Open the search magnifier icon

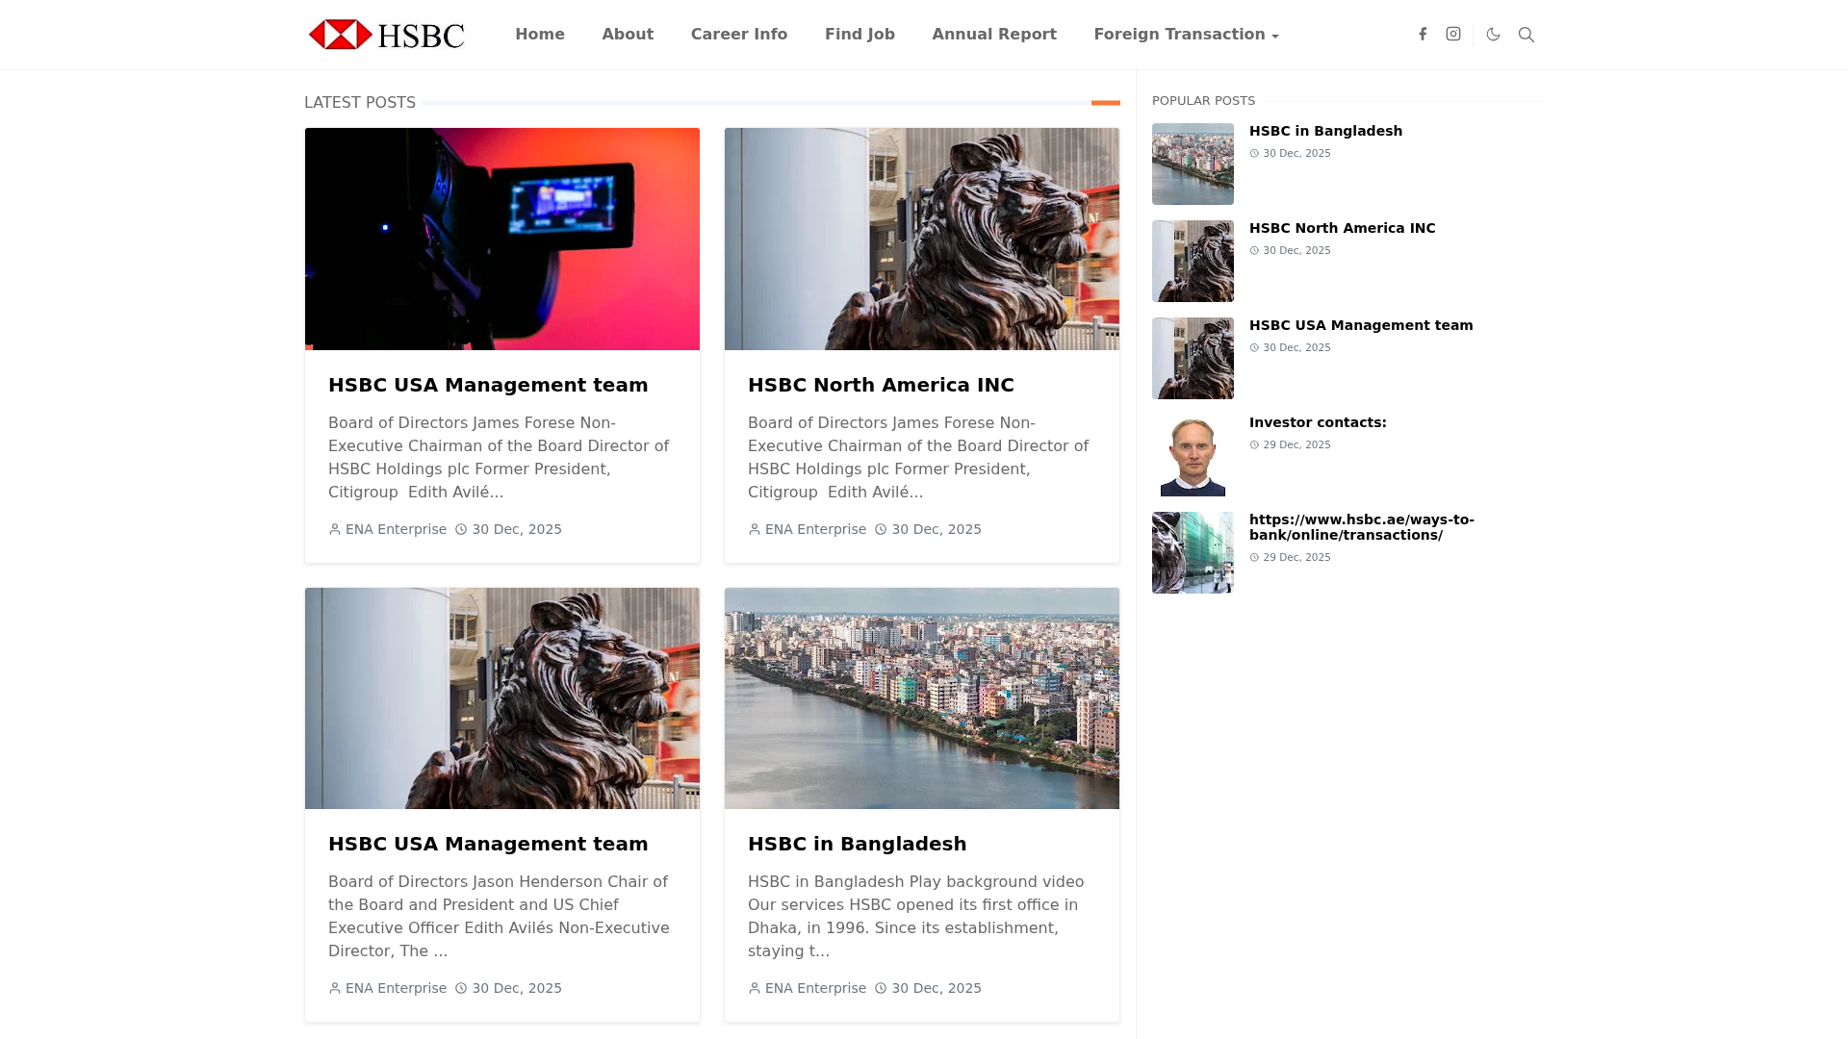pyautogui.click(x=1527, y=35)
